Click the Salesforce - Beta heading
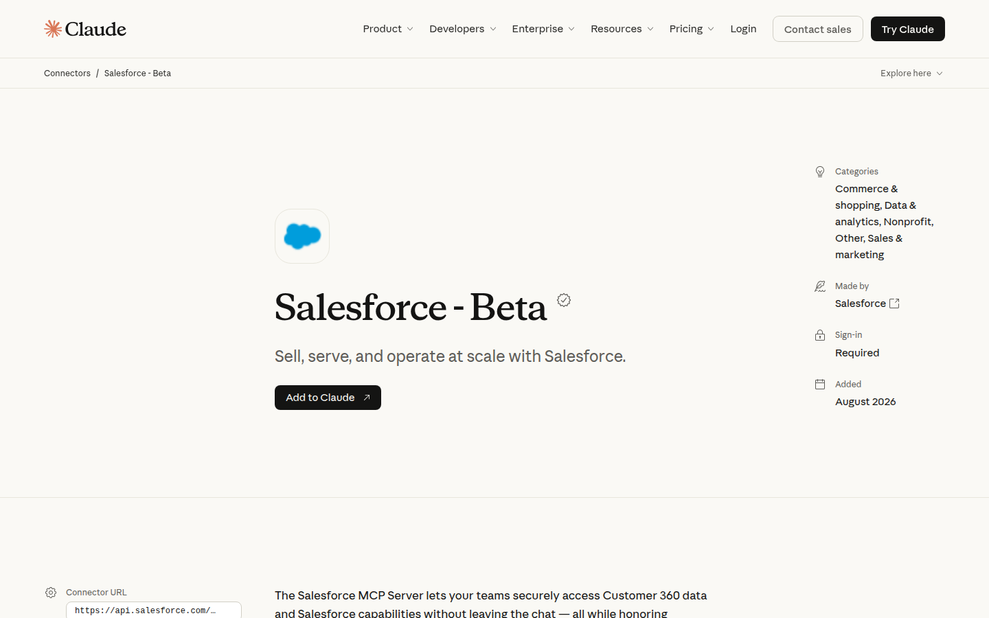Screen dimensions: 989x618 [411, 307]
